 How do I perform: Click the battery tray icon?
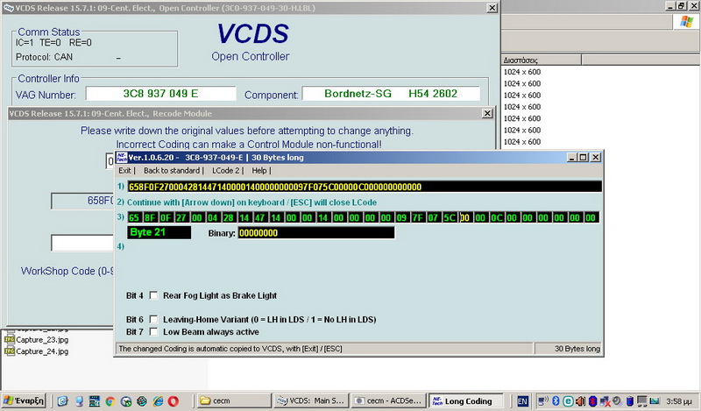pyautogui.click(x=630, y=400)
